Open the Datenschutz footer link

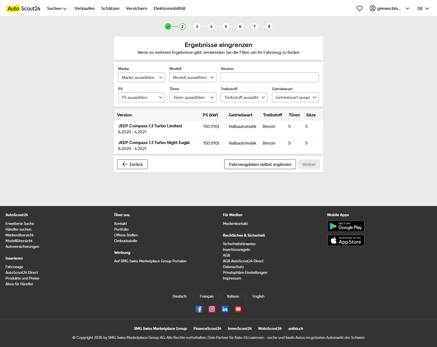pyautogui.click(x=233, y=267)
